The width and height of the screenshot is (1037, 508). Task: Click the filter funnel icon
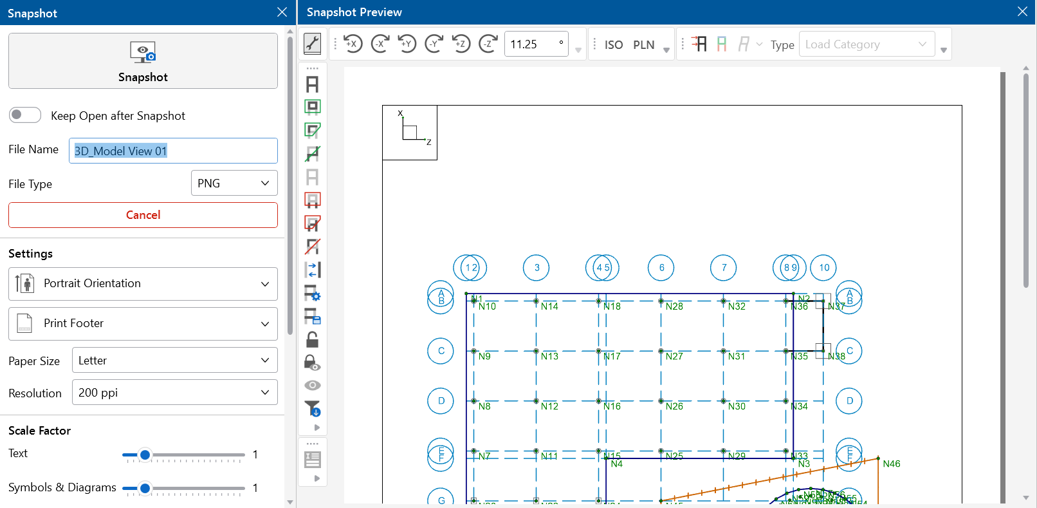pyautogui.click(x=313, y=408)
